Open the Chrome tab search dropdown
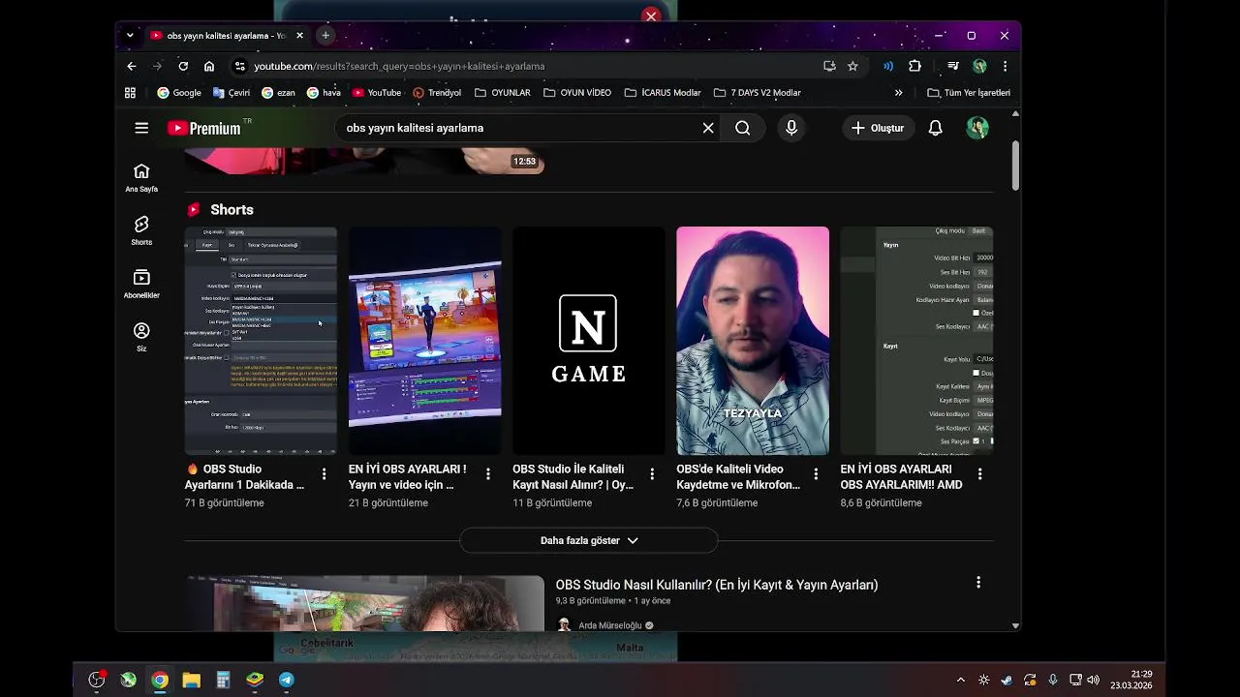This screenshot has width=1240, height=697. [x=130, y=35]
